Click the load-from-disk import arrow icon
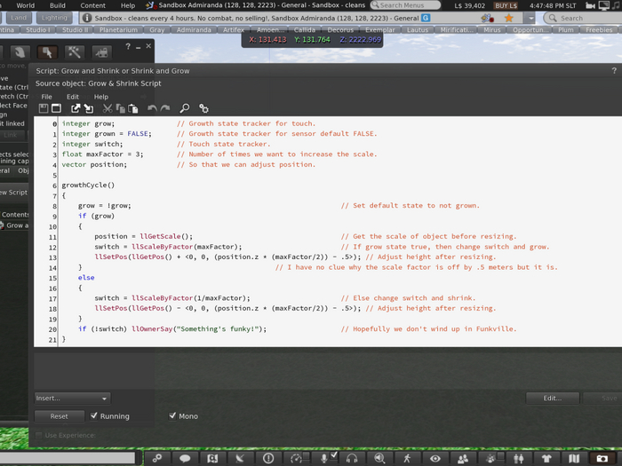Image resolution: width=622 pixels, height=466 pixels. (89, 108)
